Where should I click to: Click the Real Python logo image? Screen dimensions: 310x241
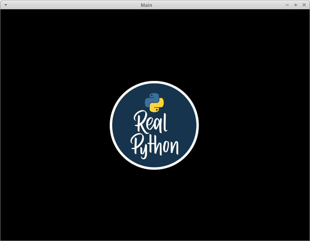tap(154, 125)
